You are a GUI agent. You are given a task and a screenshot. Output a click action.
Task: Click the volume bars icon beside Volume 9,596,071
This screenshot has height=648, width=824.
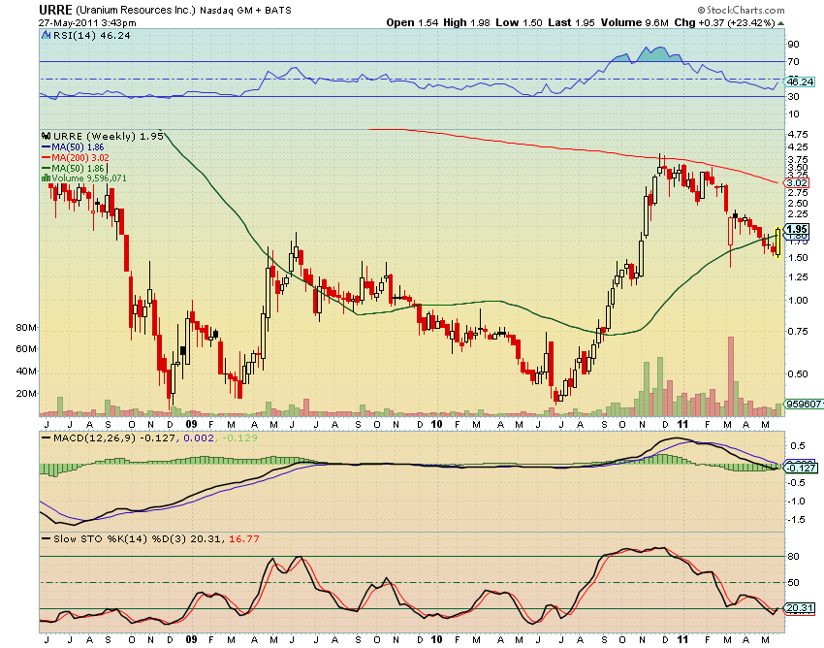click(x=46, y=178)
